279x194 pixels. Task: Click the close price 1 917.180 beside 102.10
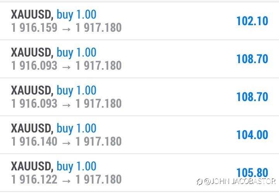coord(98,27)
